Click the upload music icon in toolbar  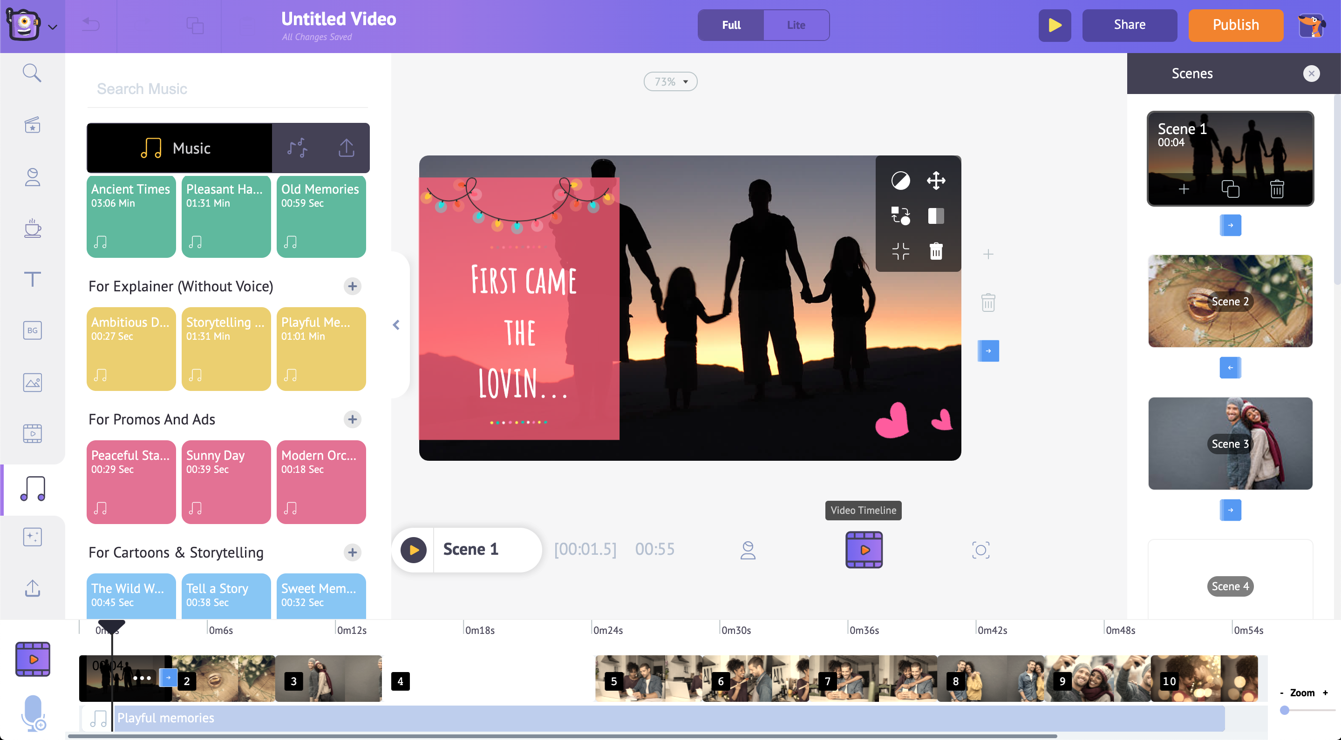(x=346, y=147)
